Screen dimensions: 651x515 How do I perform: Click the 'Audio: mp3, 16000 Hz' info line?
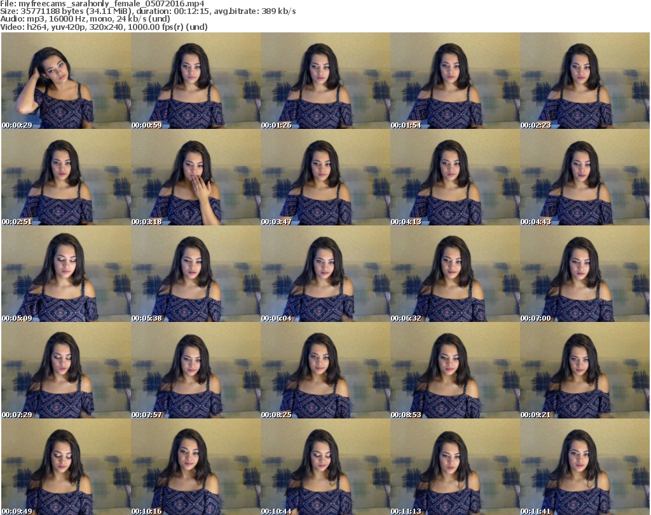pyautogui.click(x=85, y=19)
